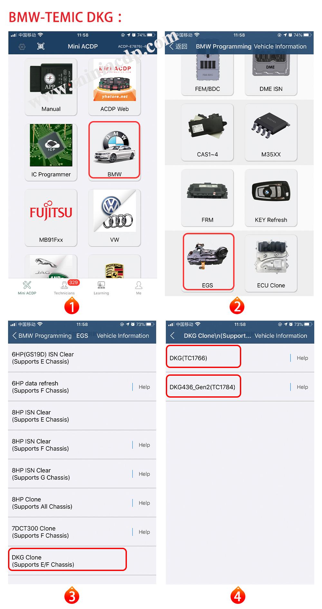Go back using the 返回 chevron
This screenshot has height=609, width=322.
pyautogui.click(x=178, y=46)
